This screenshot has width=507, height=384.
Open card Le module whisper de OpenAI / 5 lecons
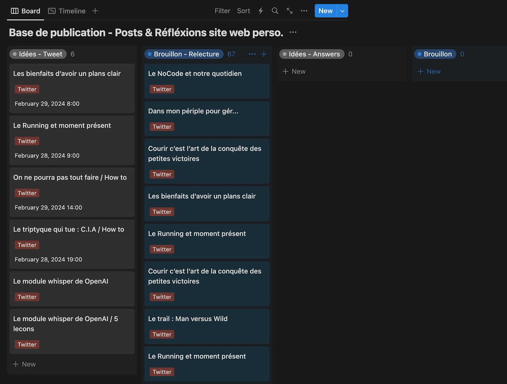[72, 331]
